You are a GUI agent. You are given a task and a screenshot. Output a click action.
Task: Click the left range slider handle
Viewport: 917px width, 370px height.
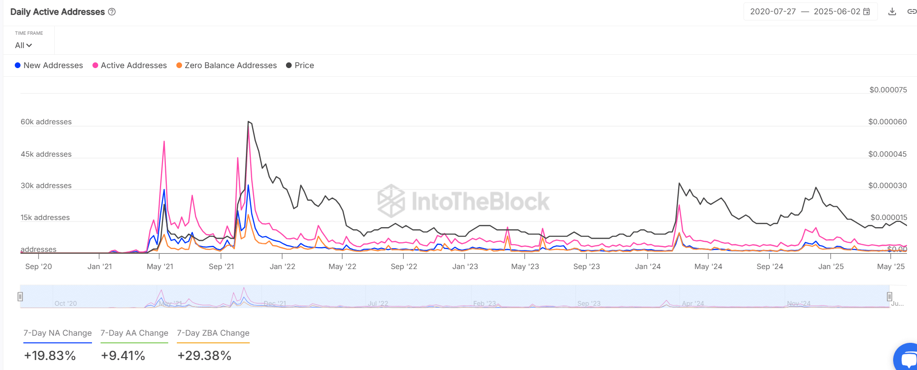pyautogui.click(x=20, y=297)
